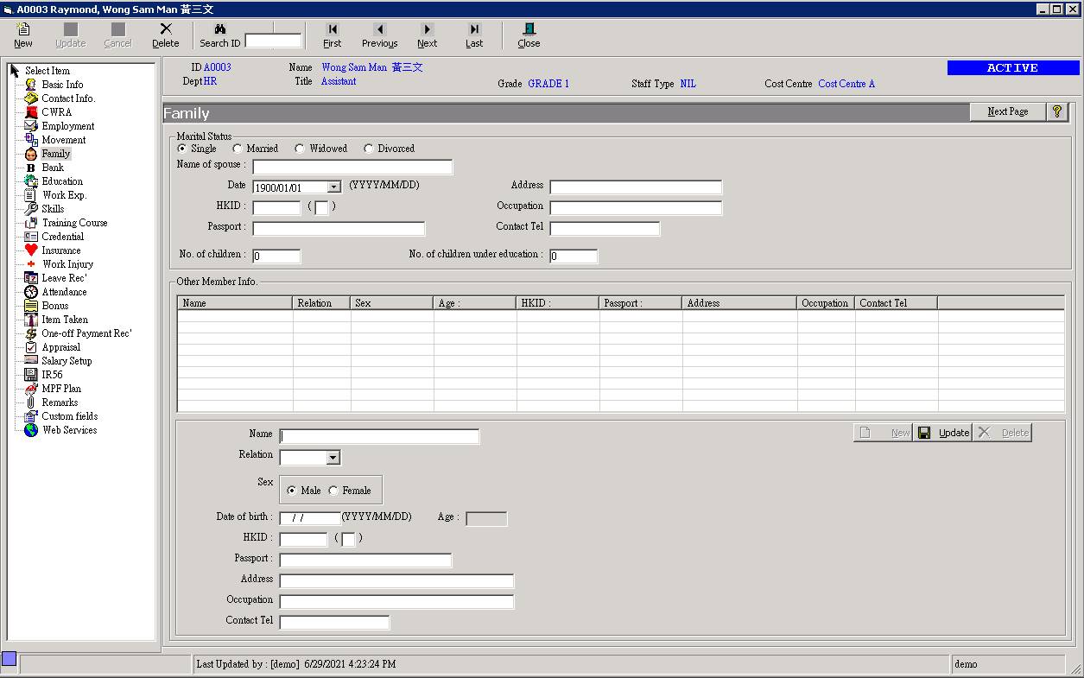Open the Attendance clock icon
This screenshot has width=1084, height=678.
31,292
